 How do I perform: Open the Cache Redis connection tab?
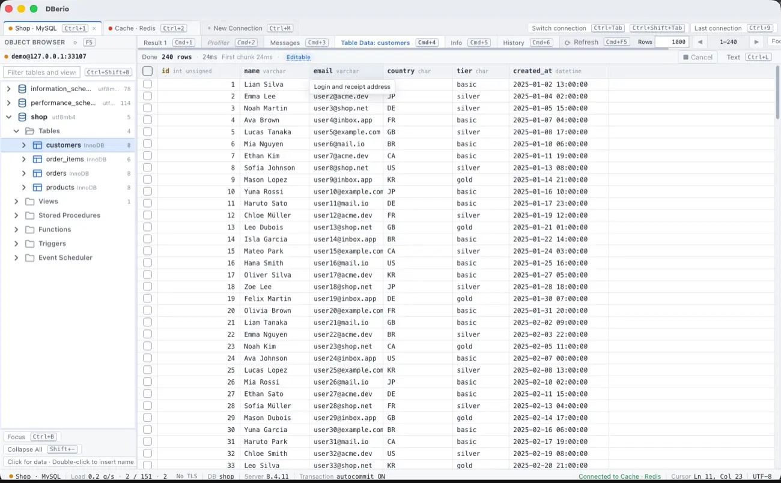pos(147,28)
